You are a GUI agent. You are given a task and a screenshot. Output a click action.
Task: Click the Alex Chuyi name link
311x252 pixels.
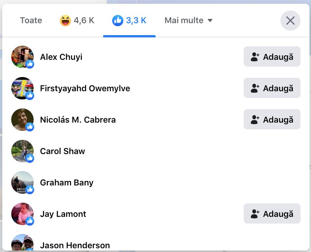[x=61, y=57]
